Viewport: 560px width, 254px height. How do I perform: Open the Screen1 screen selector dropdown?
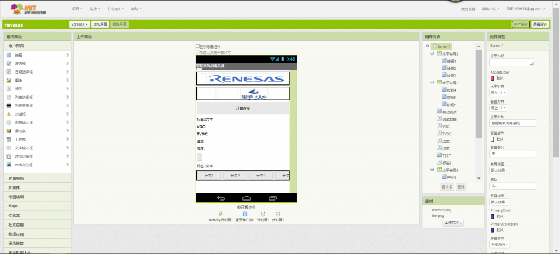79,25
